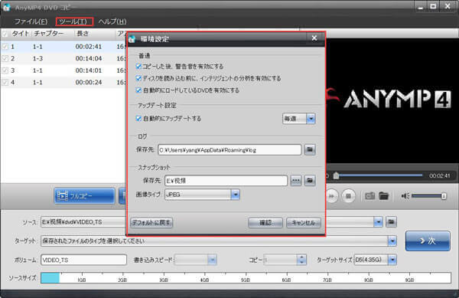The height and width of the screenshot is (298, 459).
Task: Click the フルコピー mode button
Action: click(x=85, y=196)
